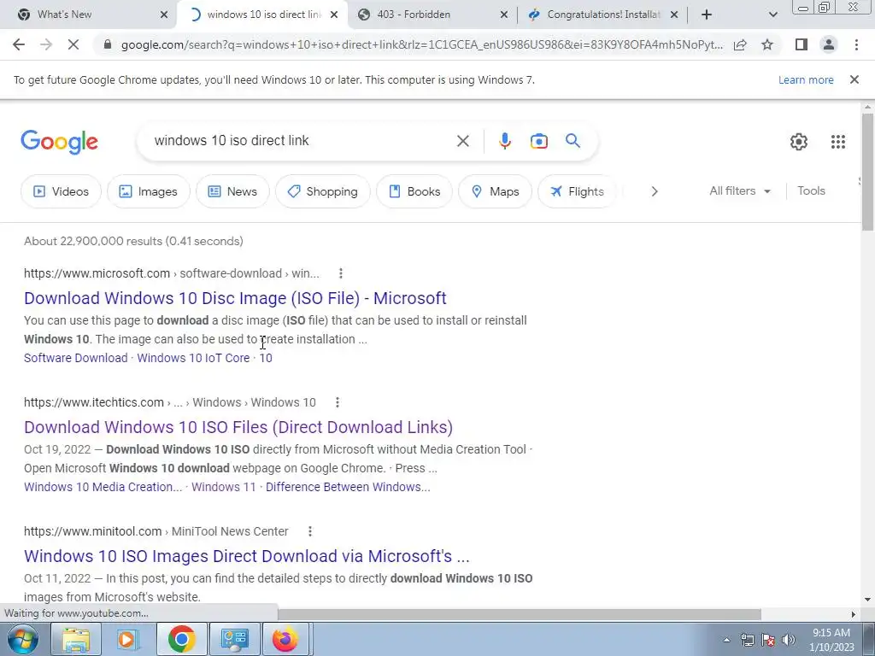Go back using the browser back arrow
This screenshot has width=875, height=656.
tap(19, 44)
